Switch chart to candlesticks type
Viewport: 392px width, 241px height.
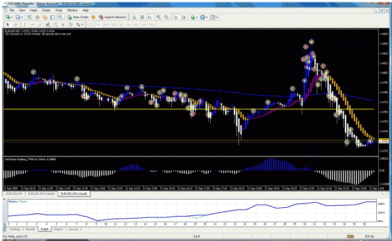click(x=142, y=18)
